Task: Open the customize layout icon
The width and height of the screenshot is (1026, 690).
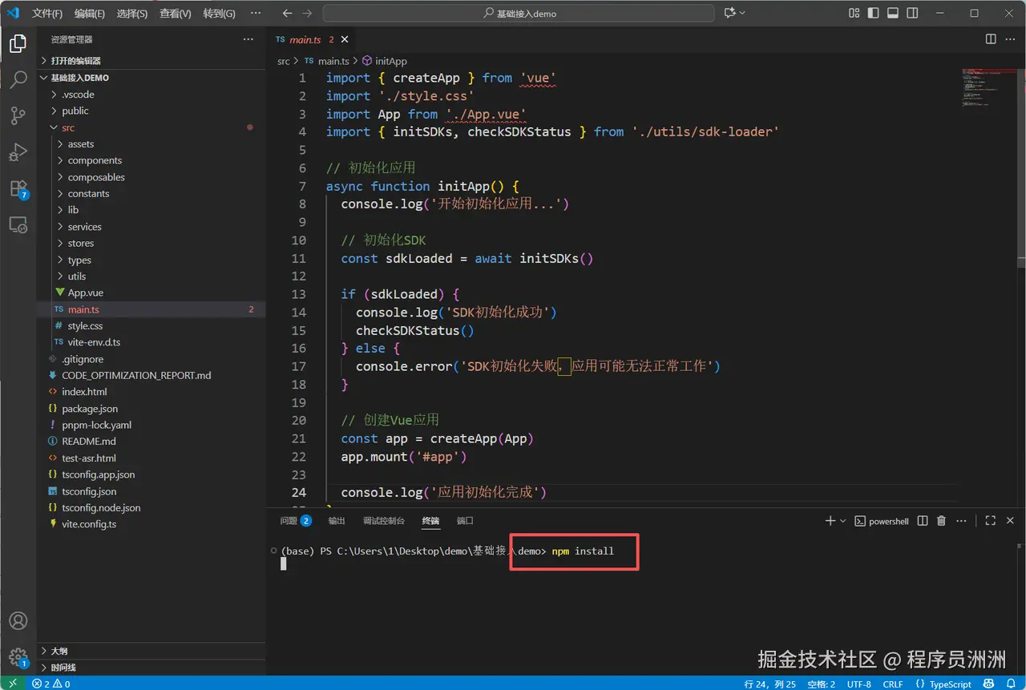Action: click(x=854, y=14)
